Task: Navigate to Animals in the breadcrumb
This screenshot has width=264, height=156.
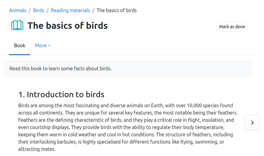Action: (18, 10)
